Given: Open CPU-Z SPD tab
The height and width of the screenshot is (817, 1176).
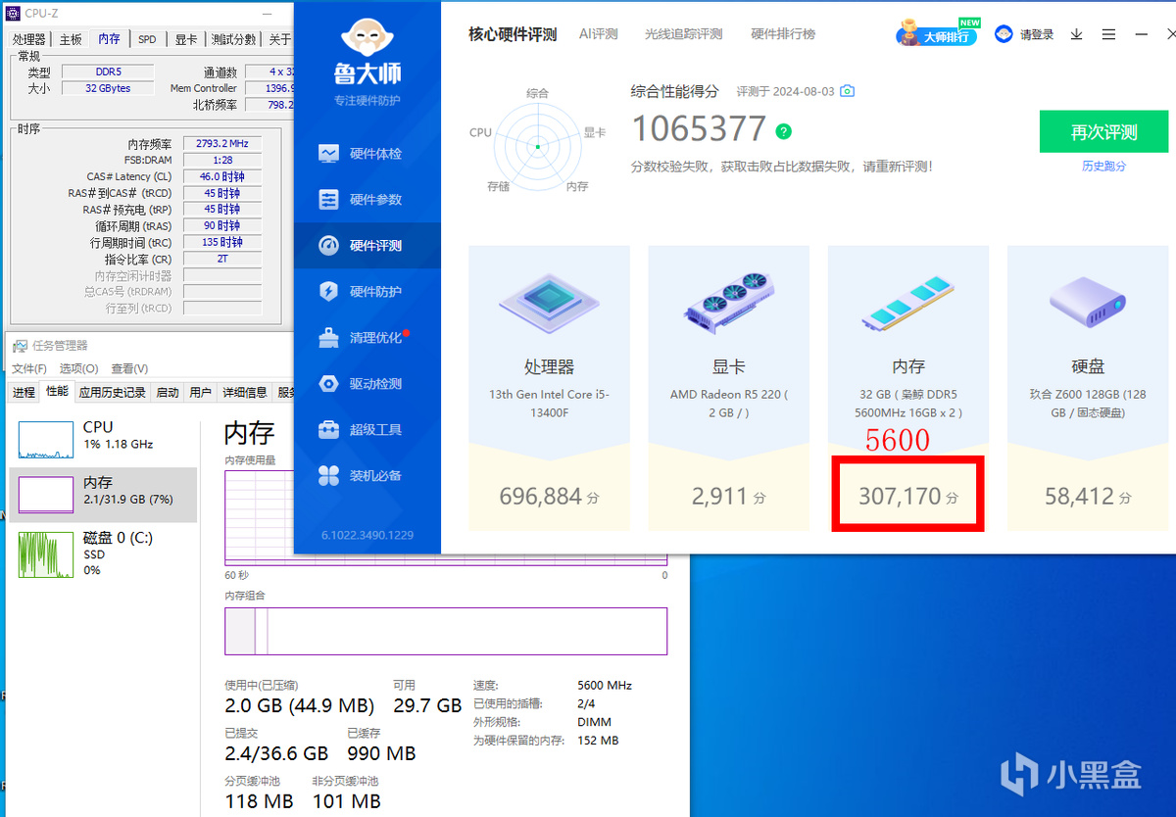Looking at the screenshot, I should click(x=147, y=39).
